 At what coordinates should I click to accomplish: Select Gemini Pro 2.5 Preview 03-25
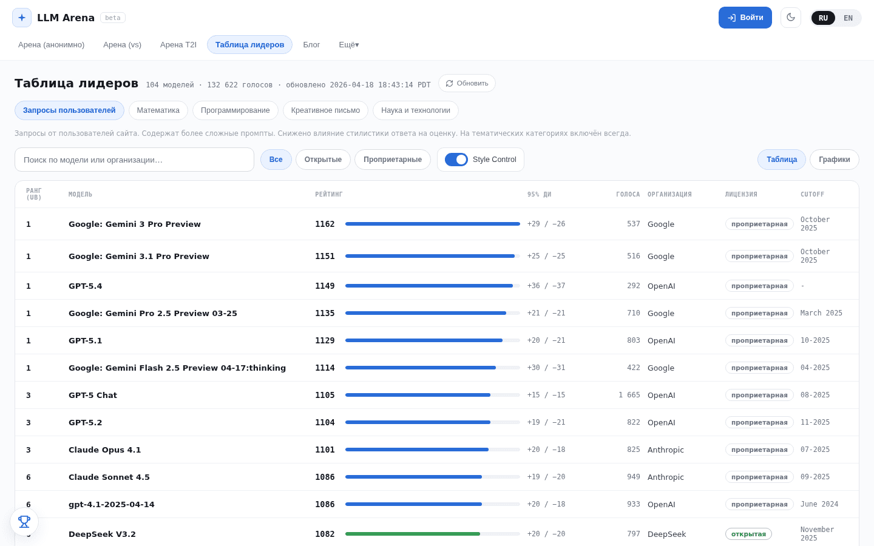click(153, 313)
